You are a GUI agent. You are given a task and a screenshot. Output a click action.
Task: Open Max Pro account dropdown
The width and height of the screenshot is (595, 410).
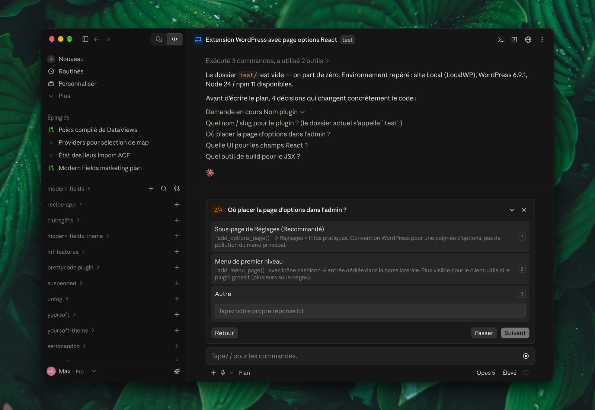point(71,371)
